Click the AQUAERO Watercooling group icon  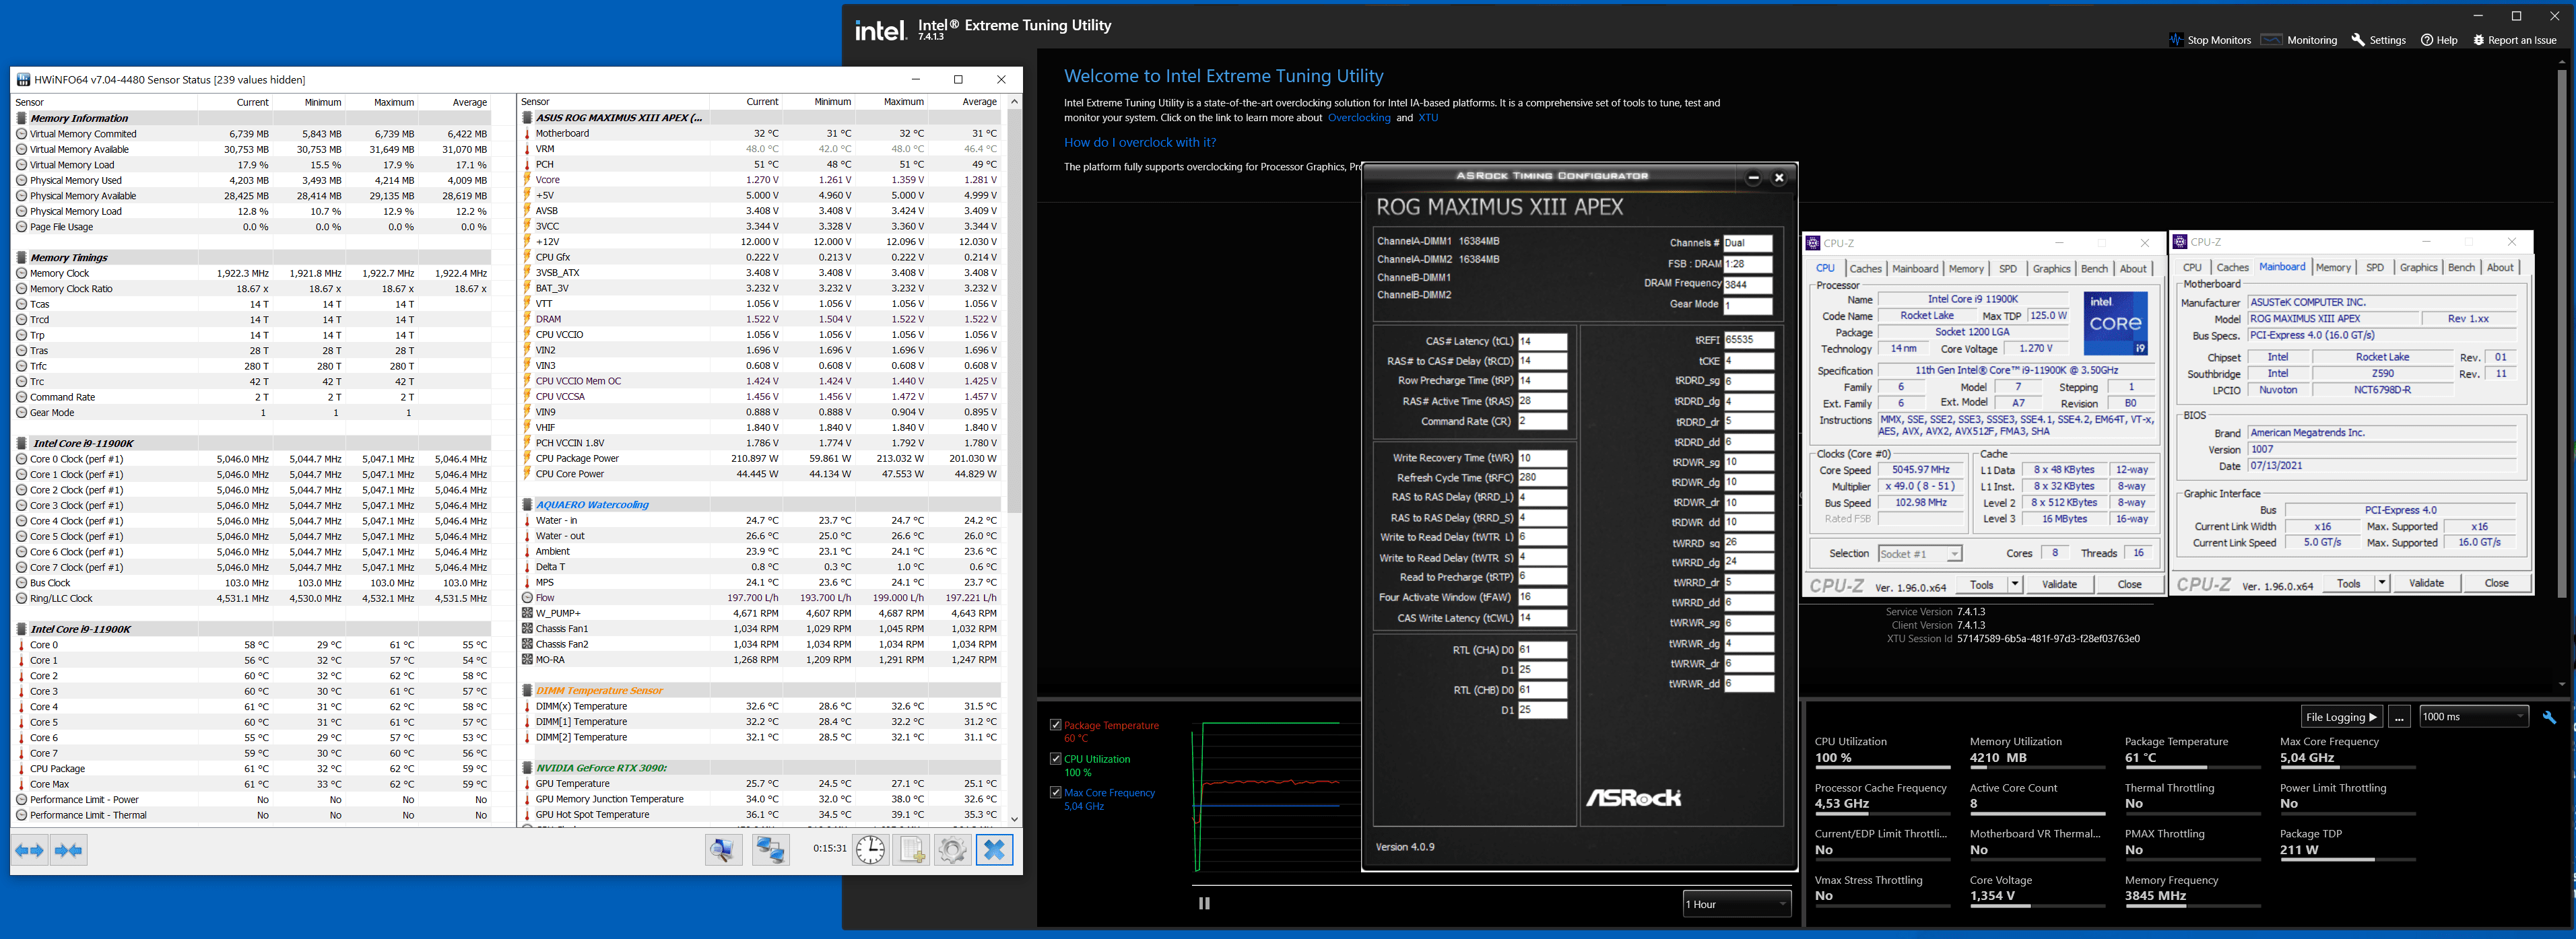(528, 505)
